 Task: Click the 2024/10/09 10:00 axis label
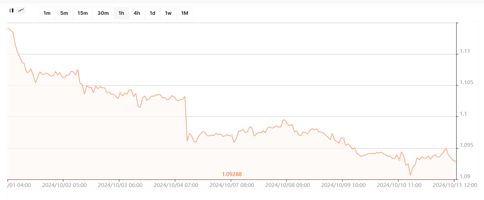(343, 185)
